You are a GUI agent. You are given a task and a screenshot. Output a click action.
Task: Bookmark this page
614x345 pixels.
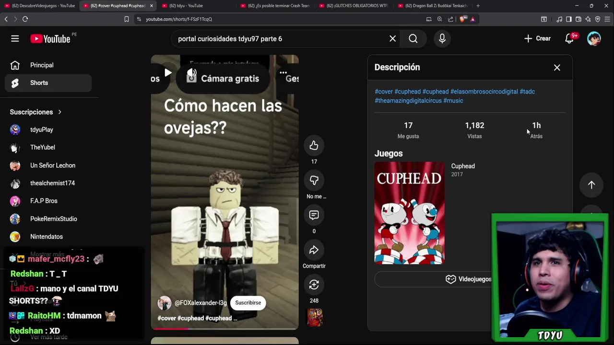[127, 19]
